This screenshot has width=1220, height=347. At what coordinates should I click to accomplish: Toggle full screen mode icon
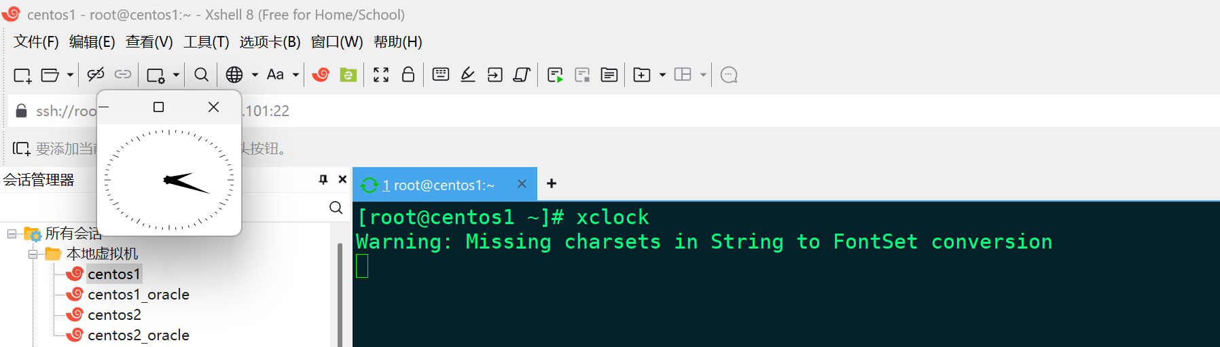click(381, 75)
